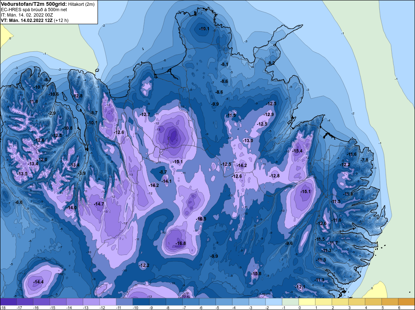Screen dimensions: 415x310
Task: Click the -13.0 temperature label
Action: [x=248, y=140]
